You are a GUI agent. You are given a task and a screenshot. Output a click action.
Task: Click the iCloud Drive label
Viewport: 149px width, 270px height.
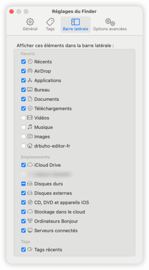47,165
